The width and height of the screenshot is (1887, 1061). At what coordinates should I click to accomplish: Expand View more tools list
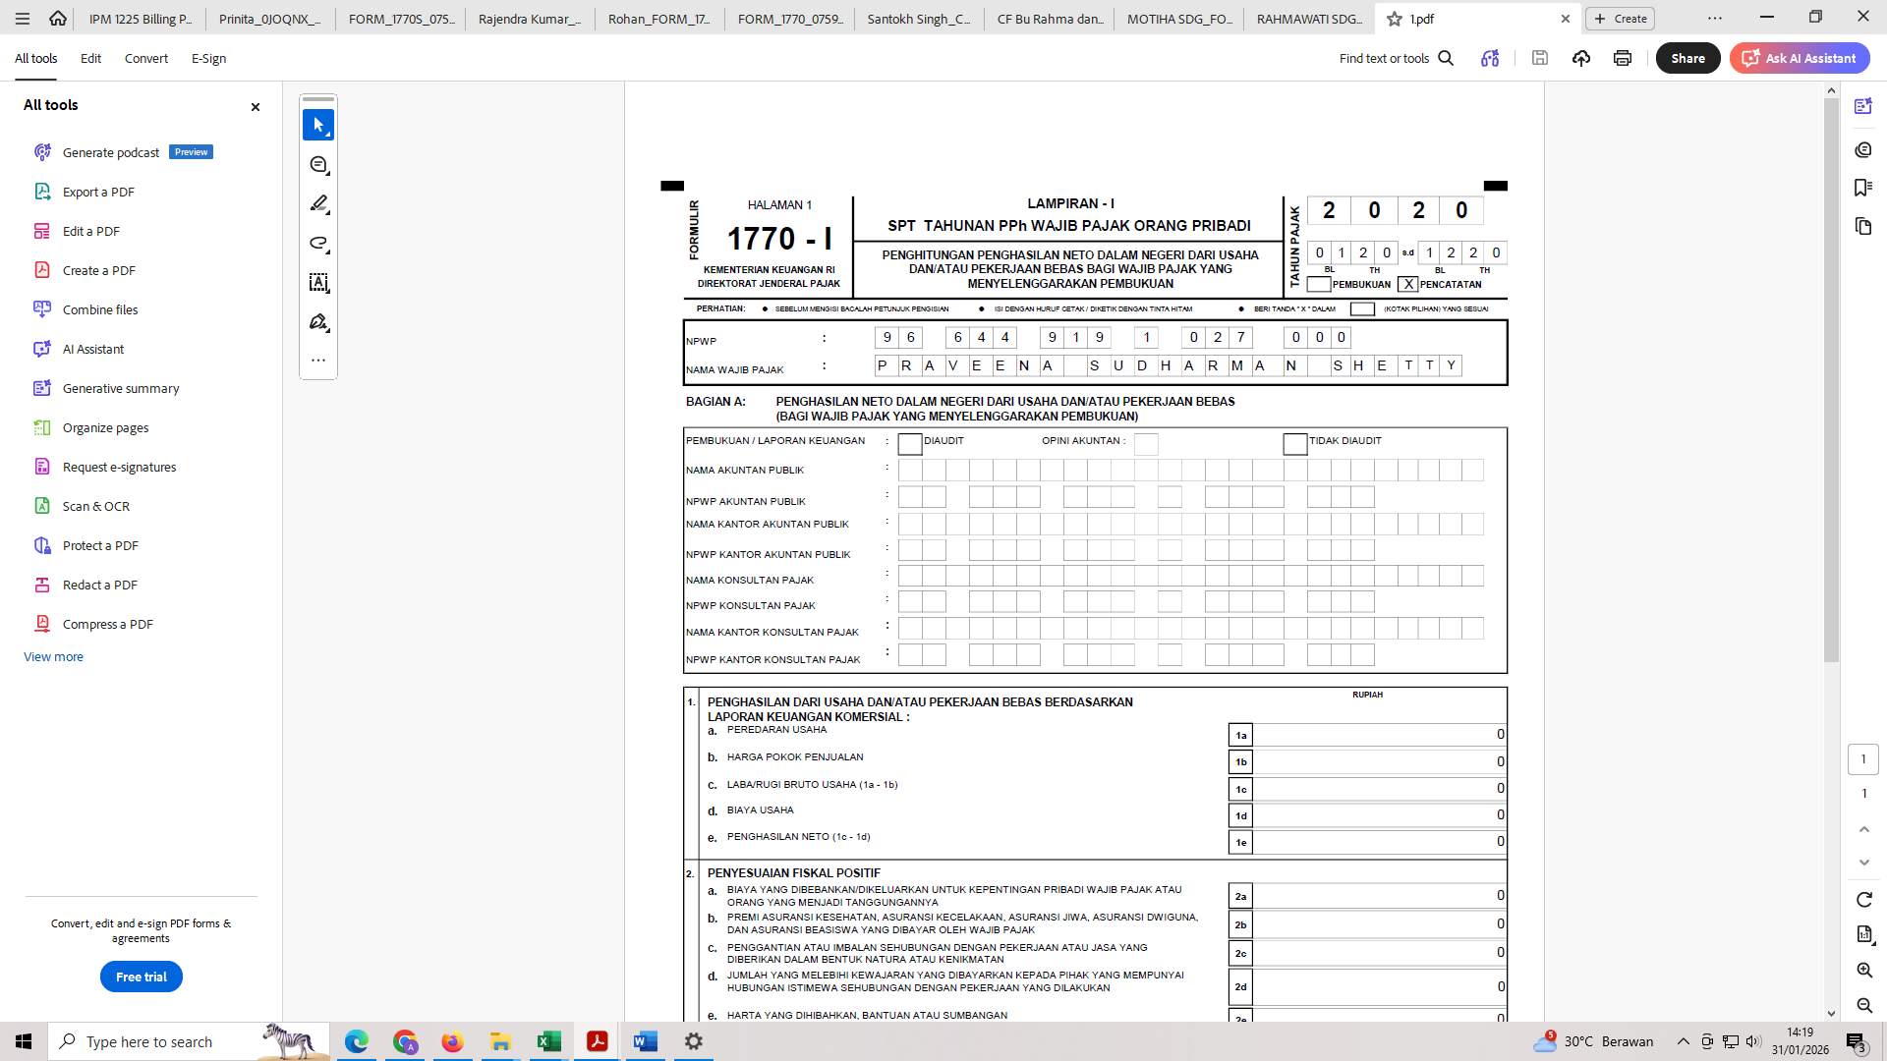pyautogui.click(x=53, y=656)
